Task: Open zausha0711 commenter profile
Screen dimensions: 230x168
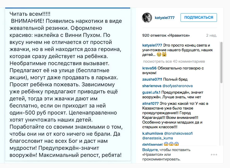Action: pyautogui.click(x=152, y=79)
